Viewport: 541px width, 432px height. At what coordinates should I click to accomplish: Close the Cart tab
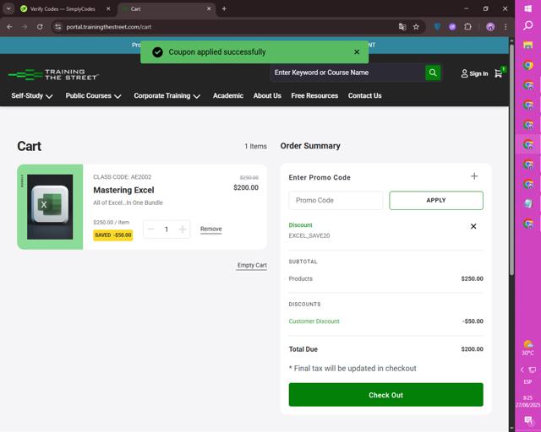[209, 9]
